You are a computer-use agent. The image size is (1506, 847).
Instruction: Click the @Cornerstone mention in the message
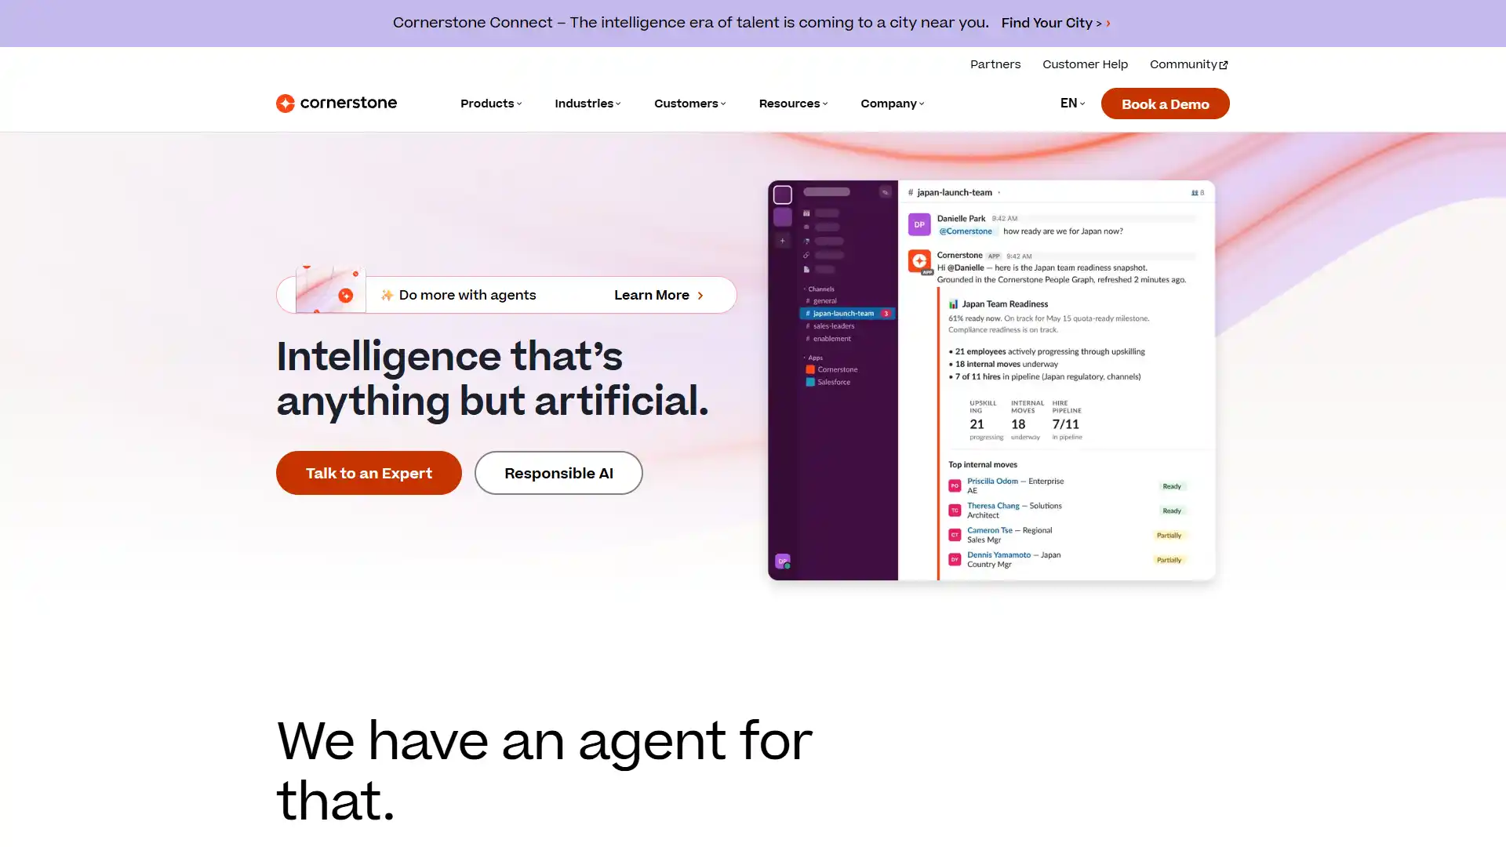[x=966, y=231]
